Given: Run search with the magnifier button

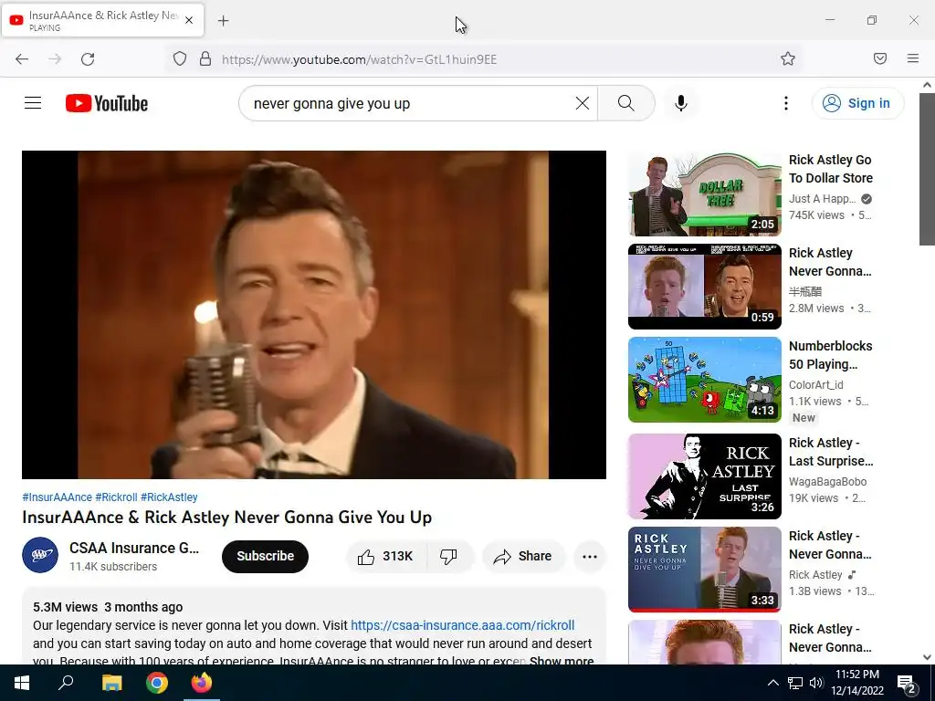Looking at the screenshot, I should coord(626,103).
